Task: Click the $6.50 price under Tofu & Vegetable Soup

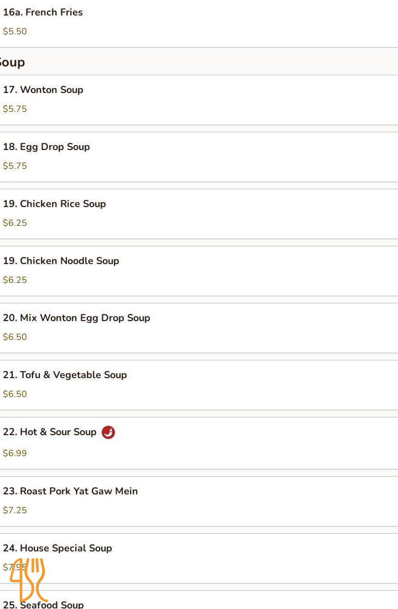Action: [15, 394]
